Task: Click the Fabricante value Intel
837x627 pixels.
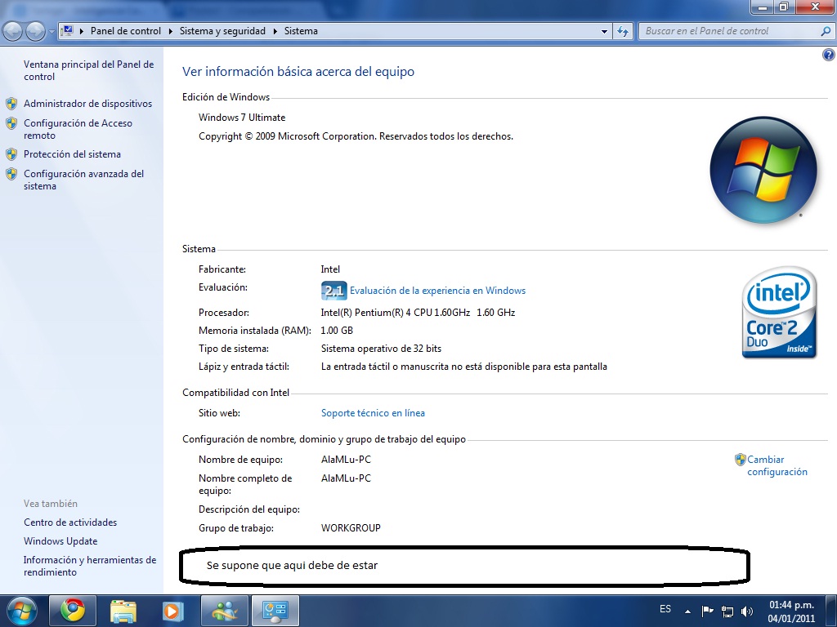Action: [330, 269]
